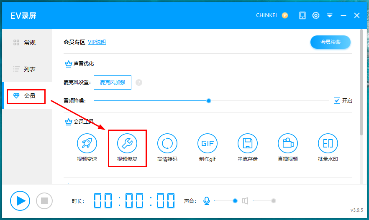Click the 会员续费 renewal button
The width and height of the screenshot is (369, 220).
coord(330,42)
